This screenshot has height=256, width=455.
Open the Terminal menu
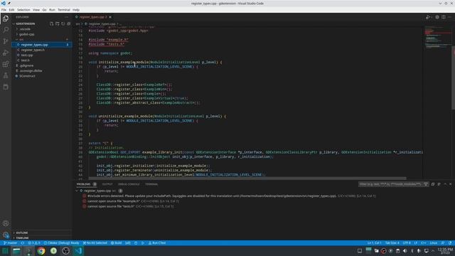click(64, 9)
